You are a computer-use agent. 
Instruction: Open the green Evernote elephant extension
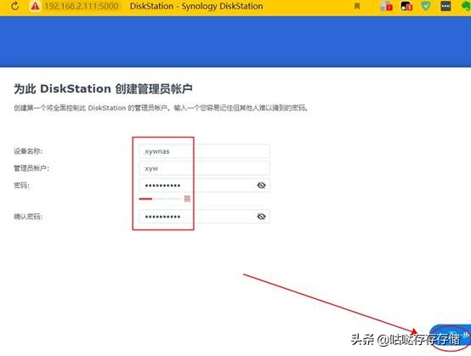pos(467,6)
